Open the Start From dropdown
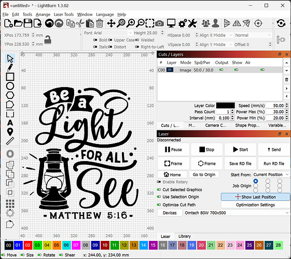The width and height of the screenshot is (291, 259). (271, 175)
